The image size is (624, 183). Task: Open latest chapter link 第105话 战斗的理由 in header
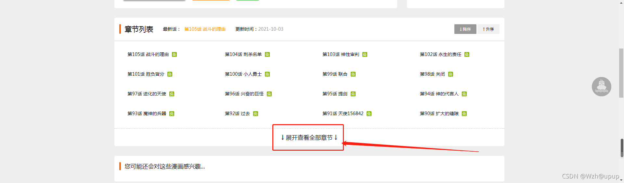click(x=205, y=29)
